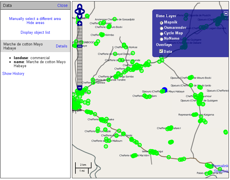Expand Show History for the object

(x=13, y=74)
